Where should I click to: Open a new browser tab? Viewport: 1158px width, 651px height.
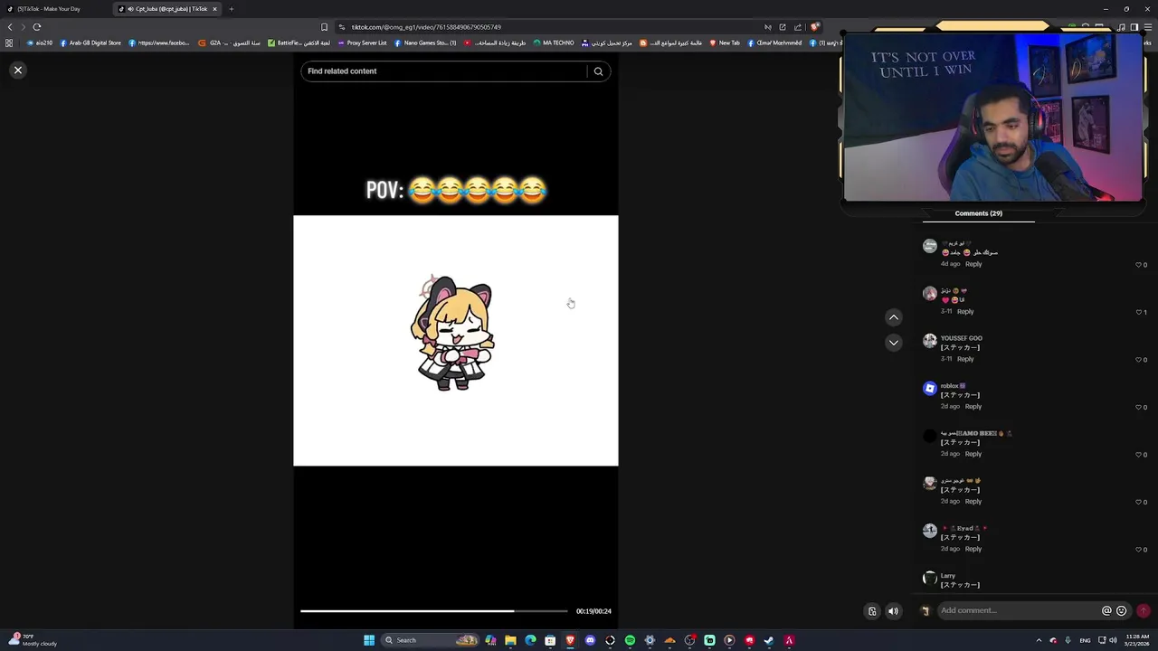tap(231, 9)
